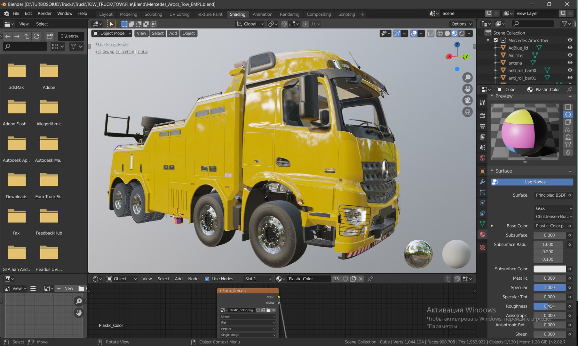Image resolution: width=578 pixels, height=346 pixels.
Task: Toggle the Use Nodes checkbox in node editor
Action: 207,279
